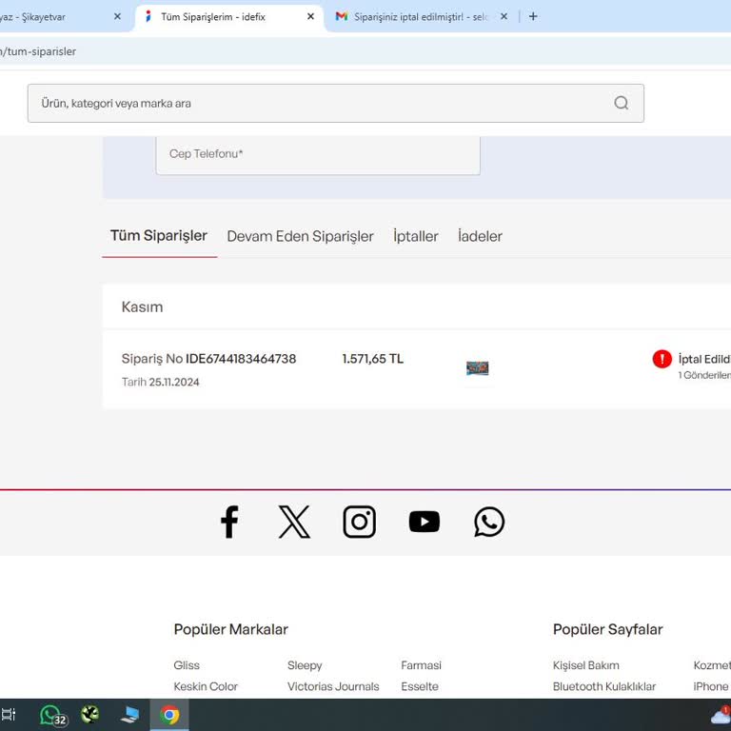Screen dimensions: 731x731
Task: Click the Facebook icon in the footer
Action: coord(229,522)
